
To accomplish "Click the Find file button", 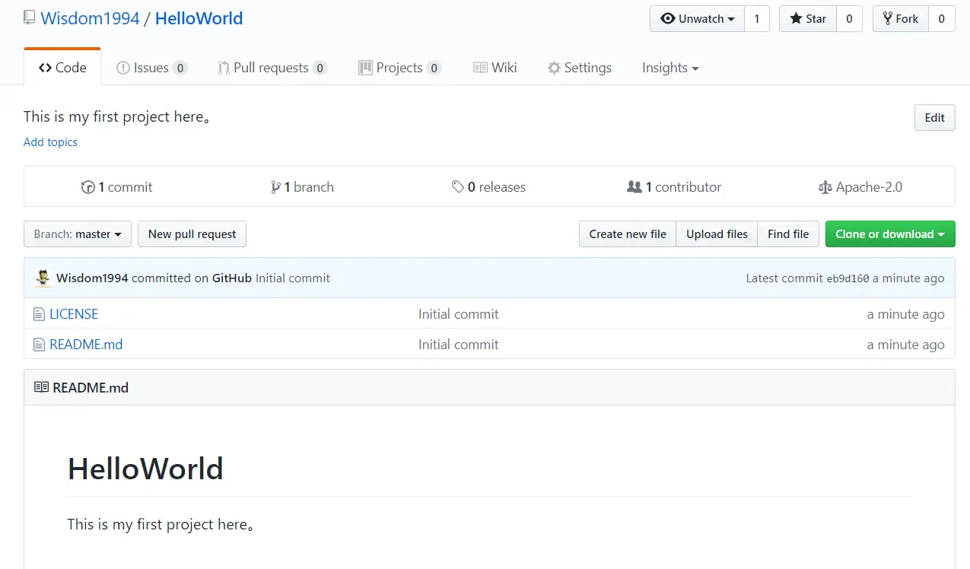I will (788, 234).
